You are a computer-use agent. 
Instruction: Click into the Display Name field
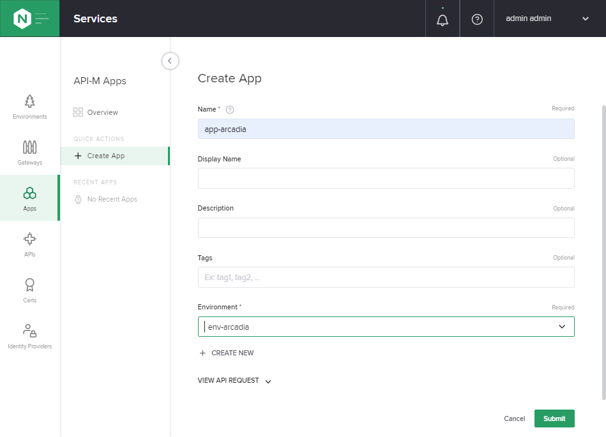pyautogui.click(x=386, y=179)
